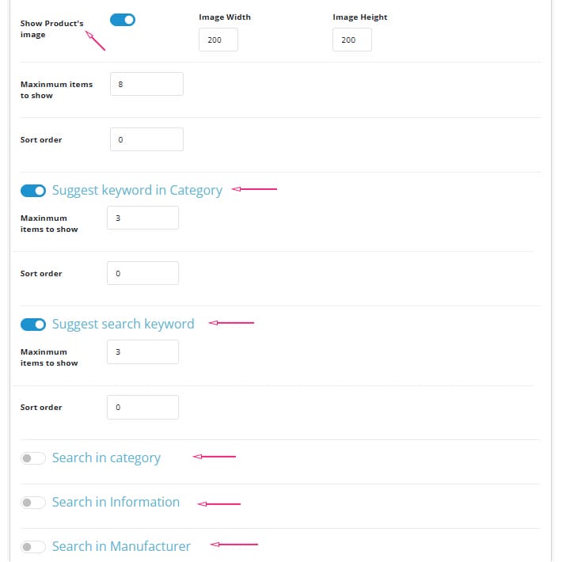Turn on Search in Manufacturer toggle
This screenshot has height=562, width=562.
[33, 547]
